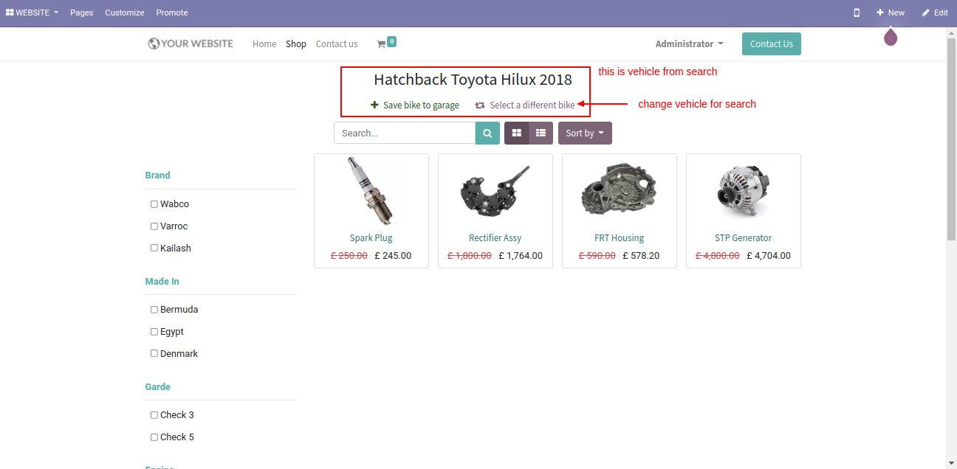957x469 pixels.
Task: Open the STP Generator product link
Action: 744,238
